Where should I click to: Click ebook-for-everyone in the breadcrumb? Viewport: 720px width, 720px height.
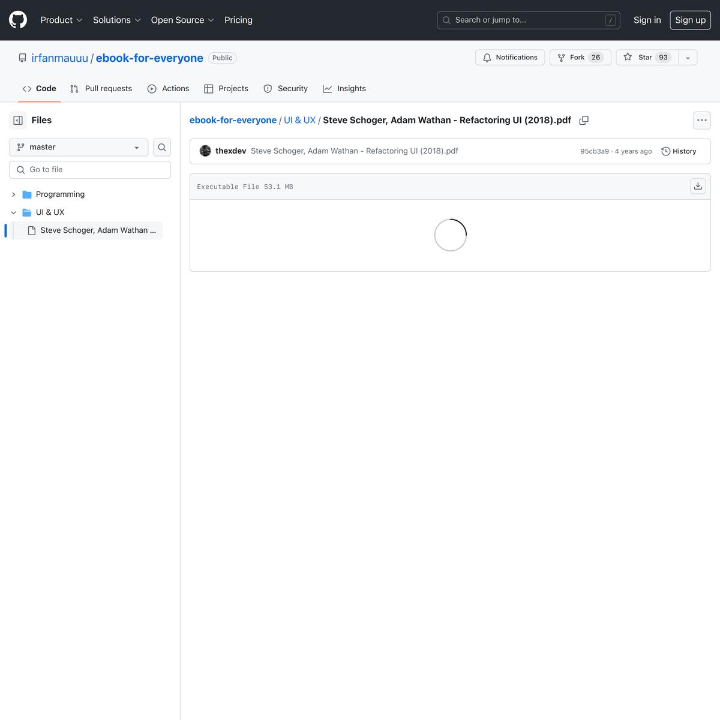(x=233, y=120)
